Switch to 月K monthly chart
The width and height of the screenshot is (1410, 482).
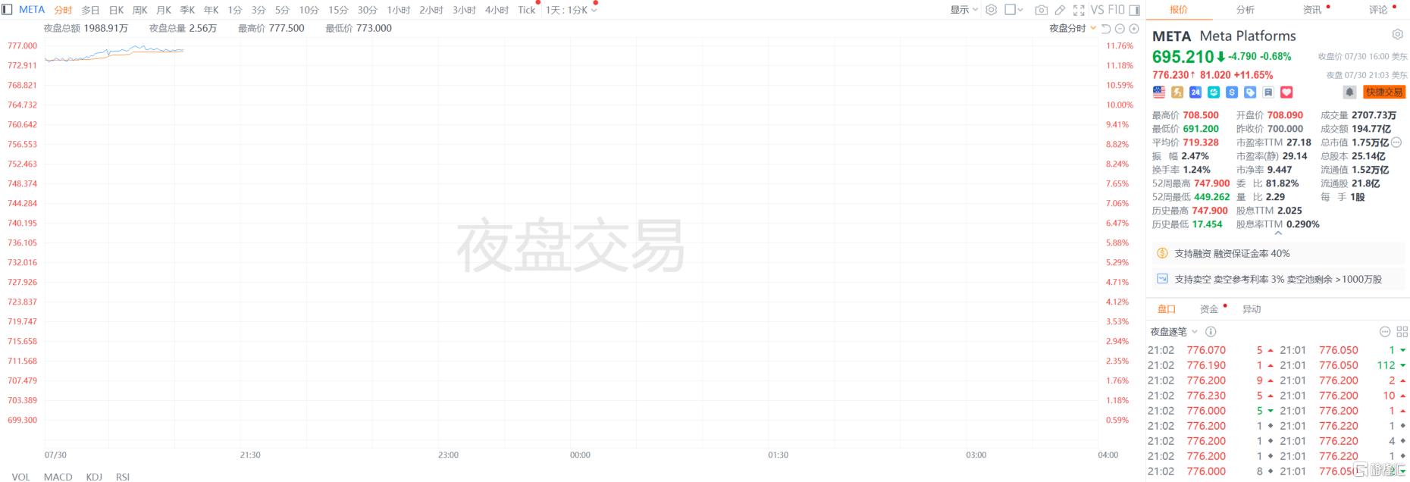click(163, 10)
